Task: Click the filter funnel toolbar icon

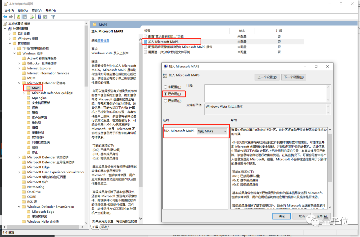Action: pos(53,17)
